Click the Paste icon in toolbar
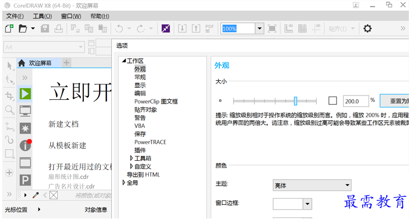Screen dimensions: 411x219 tap(102, 29)
